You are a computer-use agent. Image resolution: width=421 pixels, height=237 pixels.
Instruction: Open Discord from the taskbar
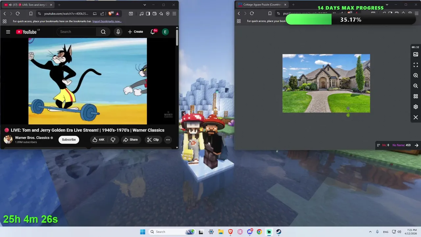[250, 232]
